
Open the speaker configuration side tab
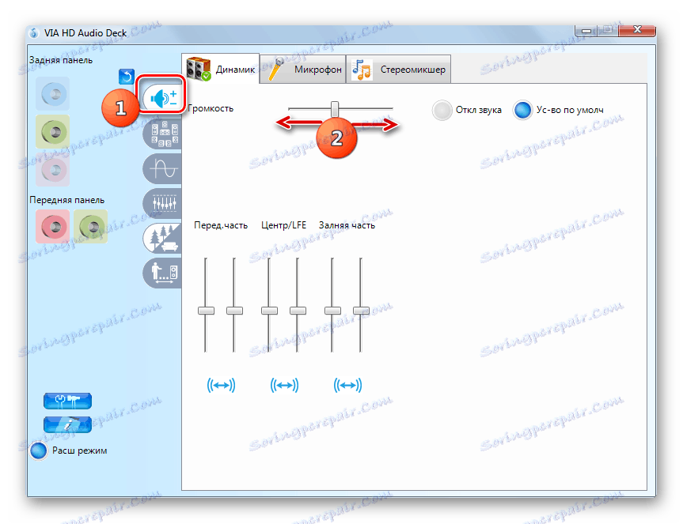coord(163,134)
